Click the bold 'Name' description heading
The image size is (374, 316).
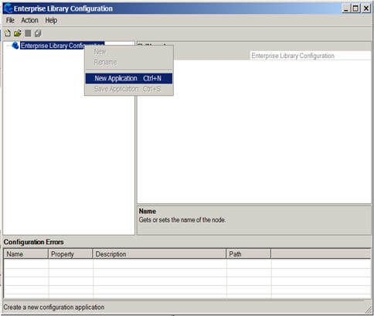pyautogui.click(x=148, y=211)
